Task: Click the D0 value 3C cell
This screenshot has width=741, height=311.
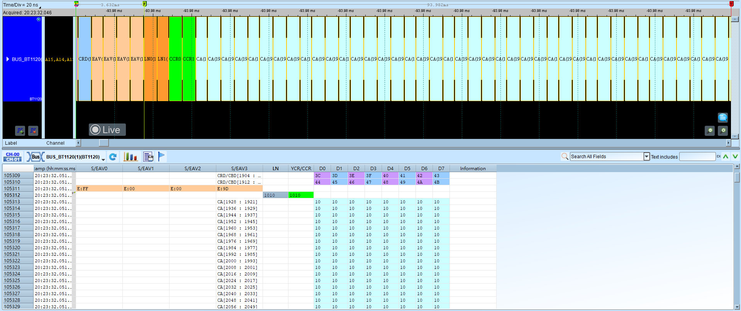Action: pos(322,176)
